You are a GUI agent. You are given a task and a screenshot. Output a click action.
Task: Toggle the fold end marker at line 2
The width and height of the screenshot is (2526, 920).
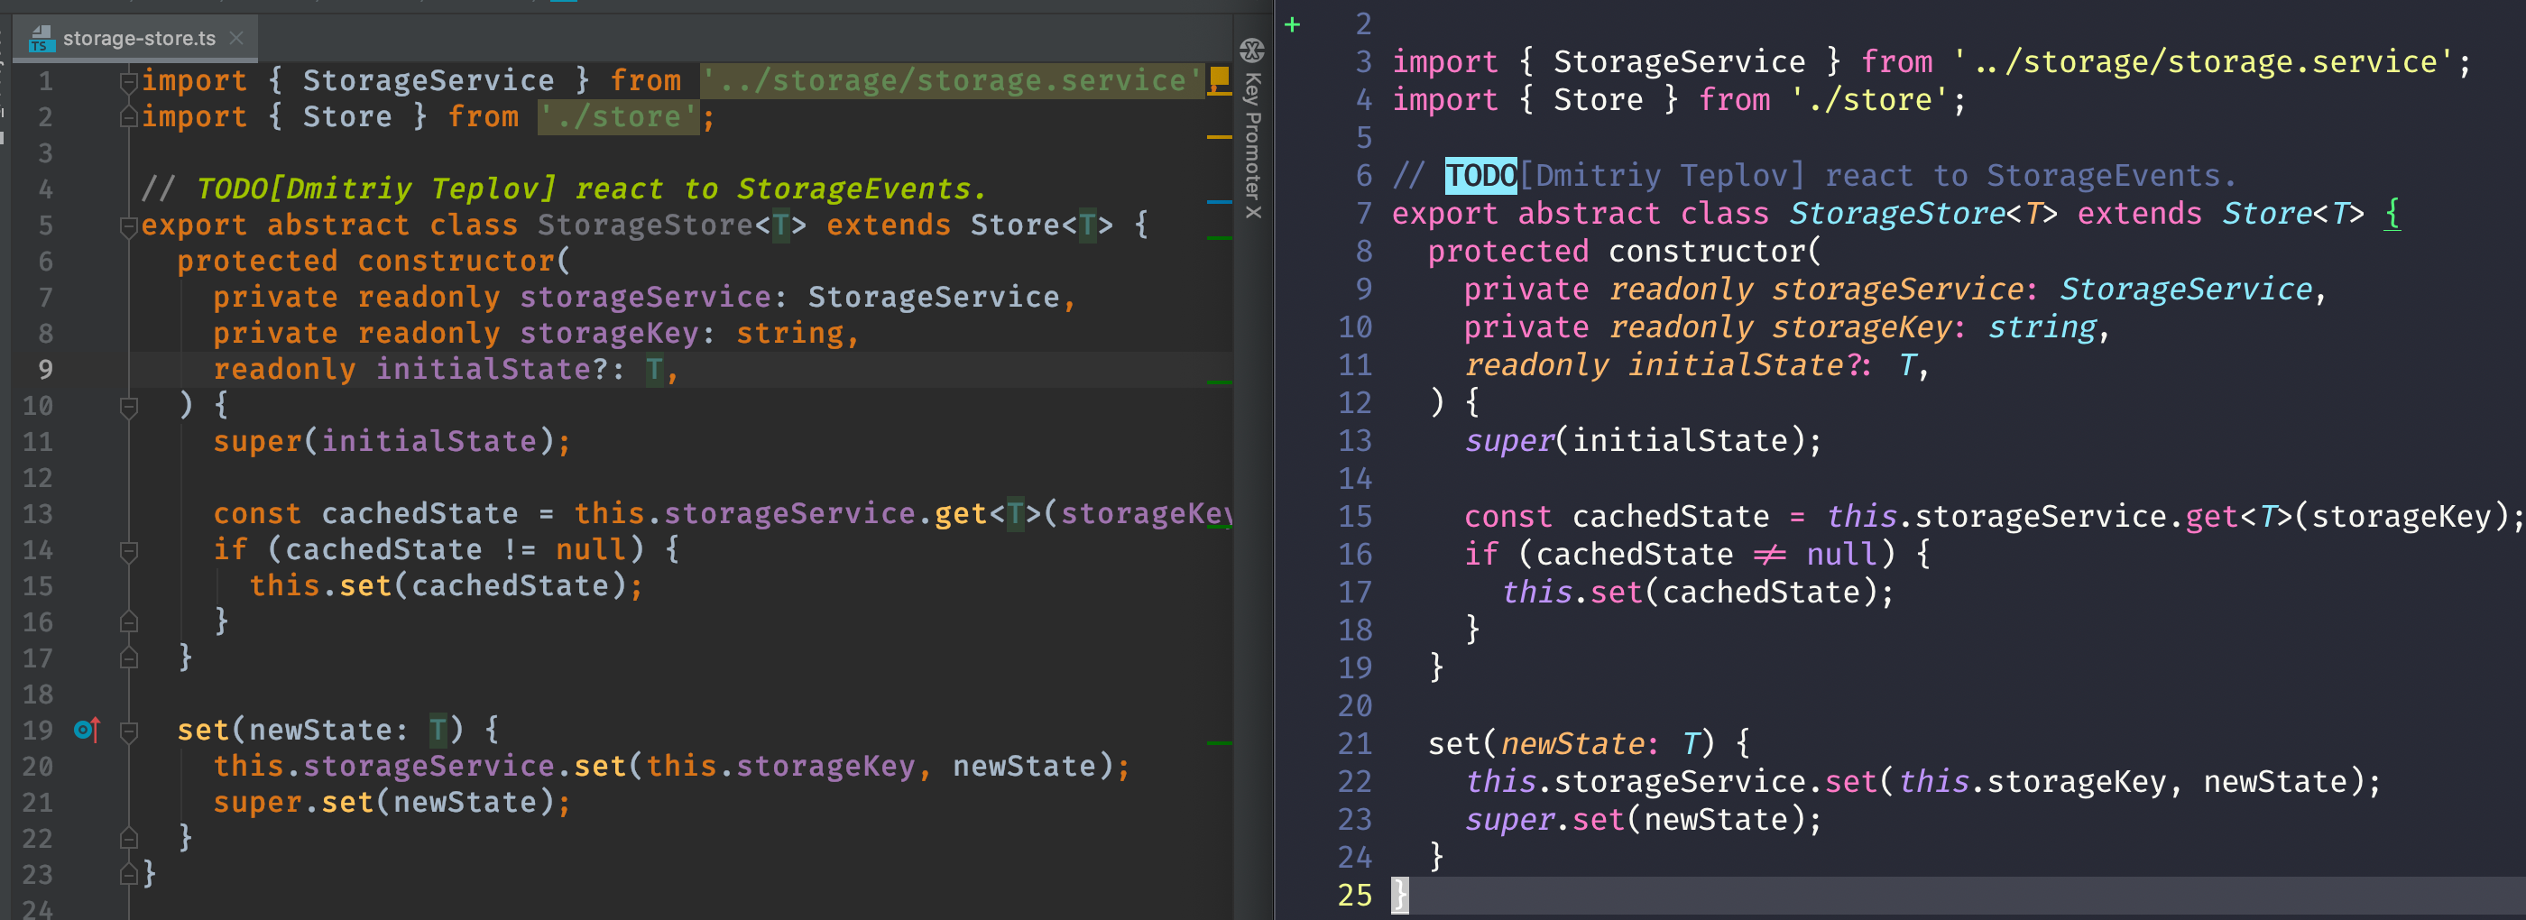(128, 117)
